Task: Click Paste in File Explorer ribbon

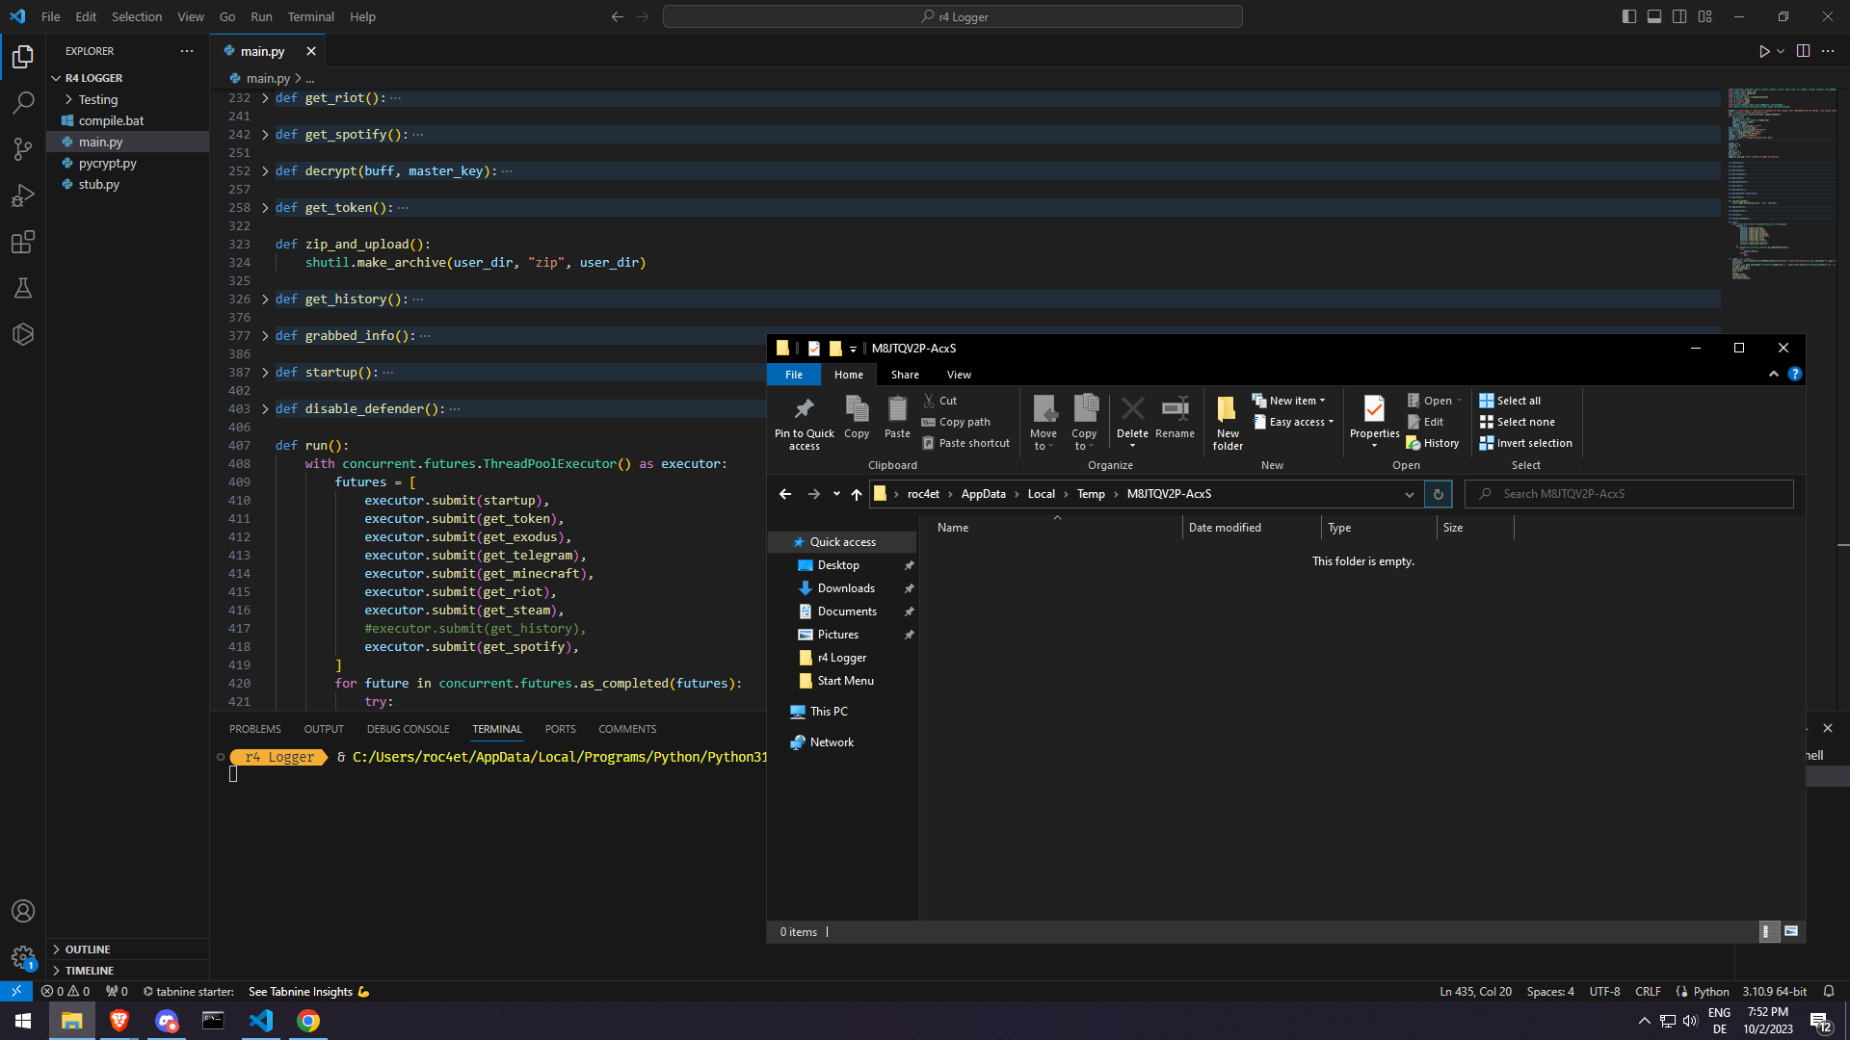Action: click(x=897, y=417)
